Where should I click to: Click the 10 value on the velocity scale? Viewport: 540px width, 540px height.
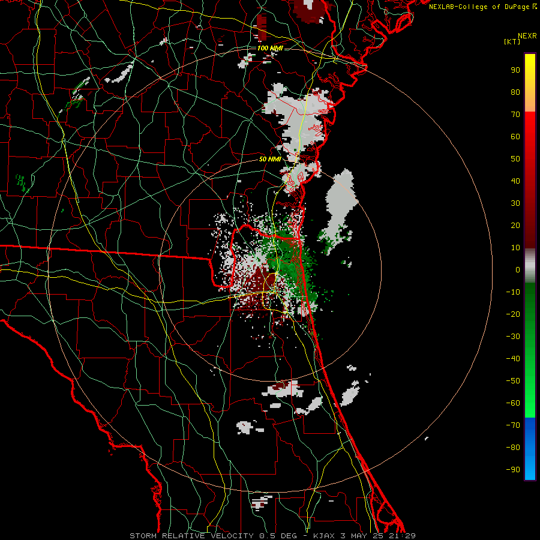pos(515,248)
